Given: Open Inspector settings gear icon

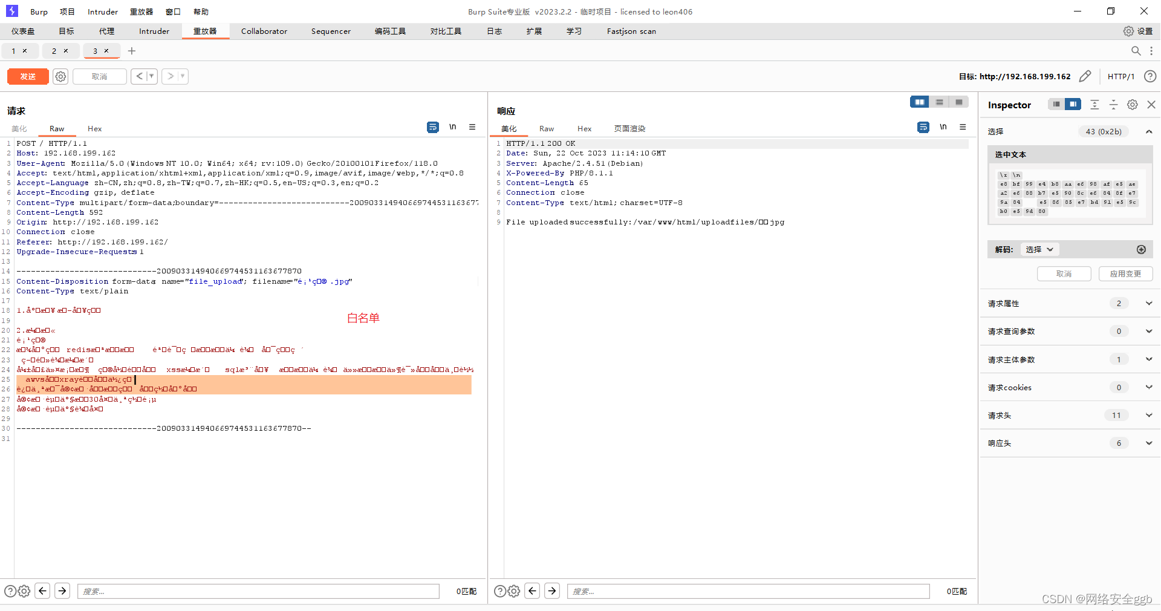Looking at the screenshot, I should click(x=1132, y=105).
